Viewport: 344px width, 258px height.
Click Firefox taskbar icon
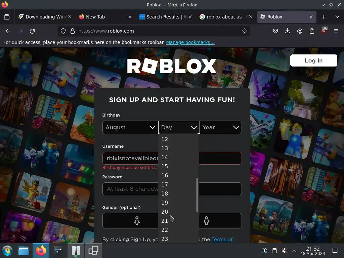click(x=41, y=251)
